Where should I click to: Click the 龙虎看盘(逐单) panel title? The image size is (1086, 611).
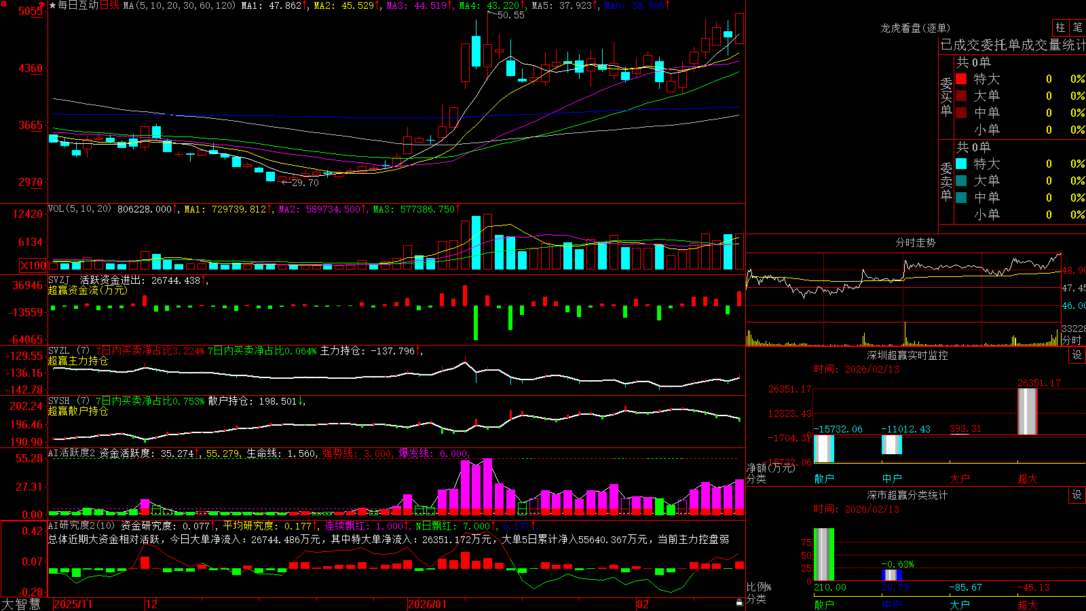click(915, 28)
